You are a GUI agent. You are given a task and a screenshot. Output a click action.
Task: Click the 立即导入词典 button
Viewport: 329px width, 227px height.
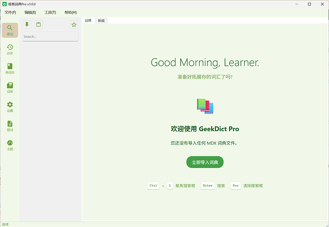[205, 162]
